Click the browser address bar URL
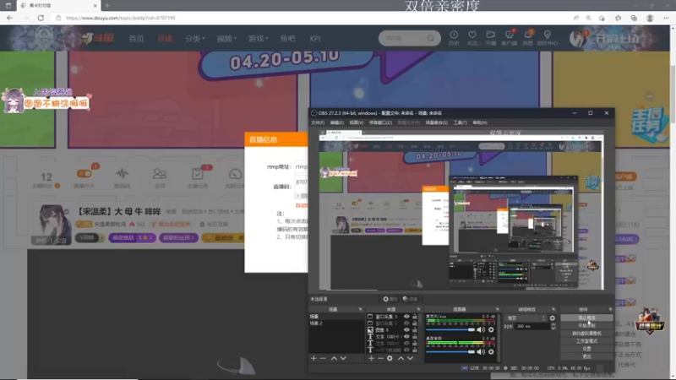This screenshot has height=380, width=676. click(x=121, y=18)
